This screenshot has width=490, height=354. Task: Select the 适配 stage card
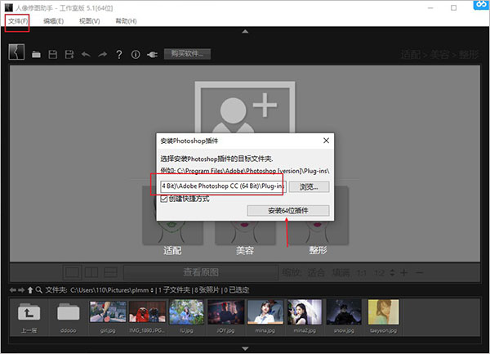coord(172,232)
